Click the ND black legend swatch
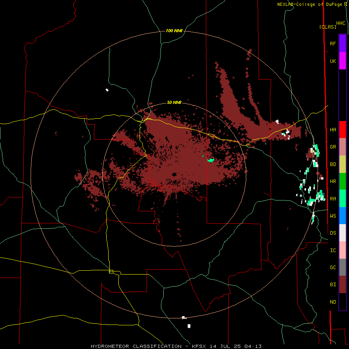Screen dimensions: 349x349 [x=342, y=302]
